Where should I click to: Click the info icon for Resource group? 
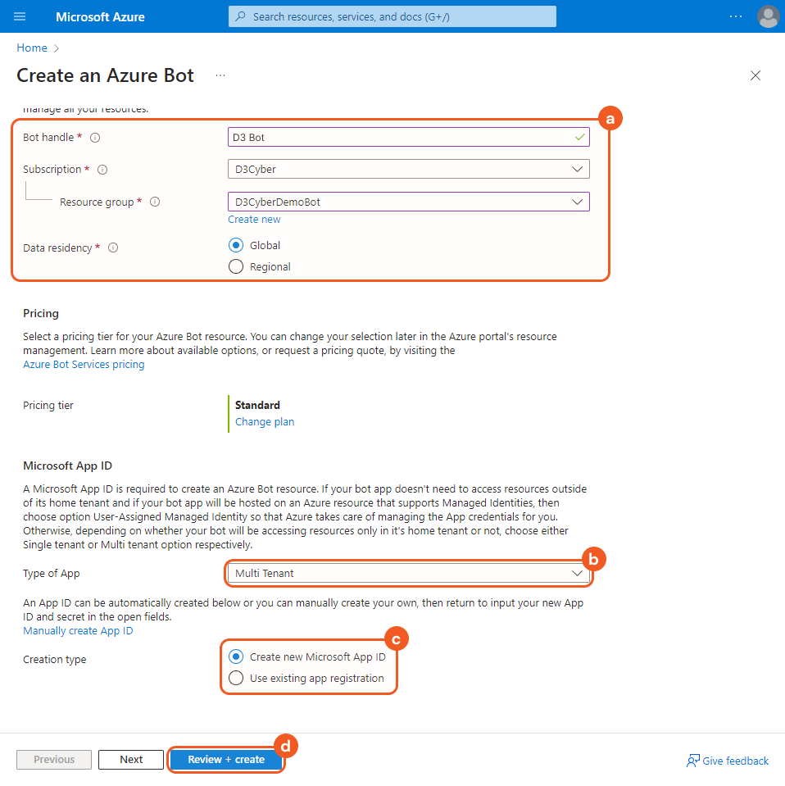(x=155, y=201)
